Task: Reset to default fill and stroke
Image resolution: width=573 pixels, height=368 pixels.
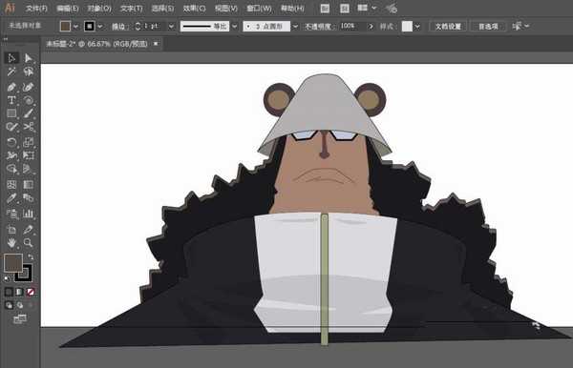Action: pos(7,279)
